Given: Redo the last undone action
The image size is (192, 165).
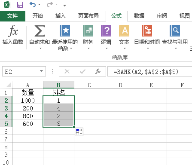Looking at the screenshot, I should pos(50,5).
